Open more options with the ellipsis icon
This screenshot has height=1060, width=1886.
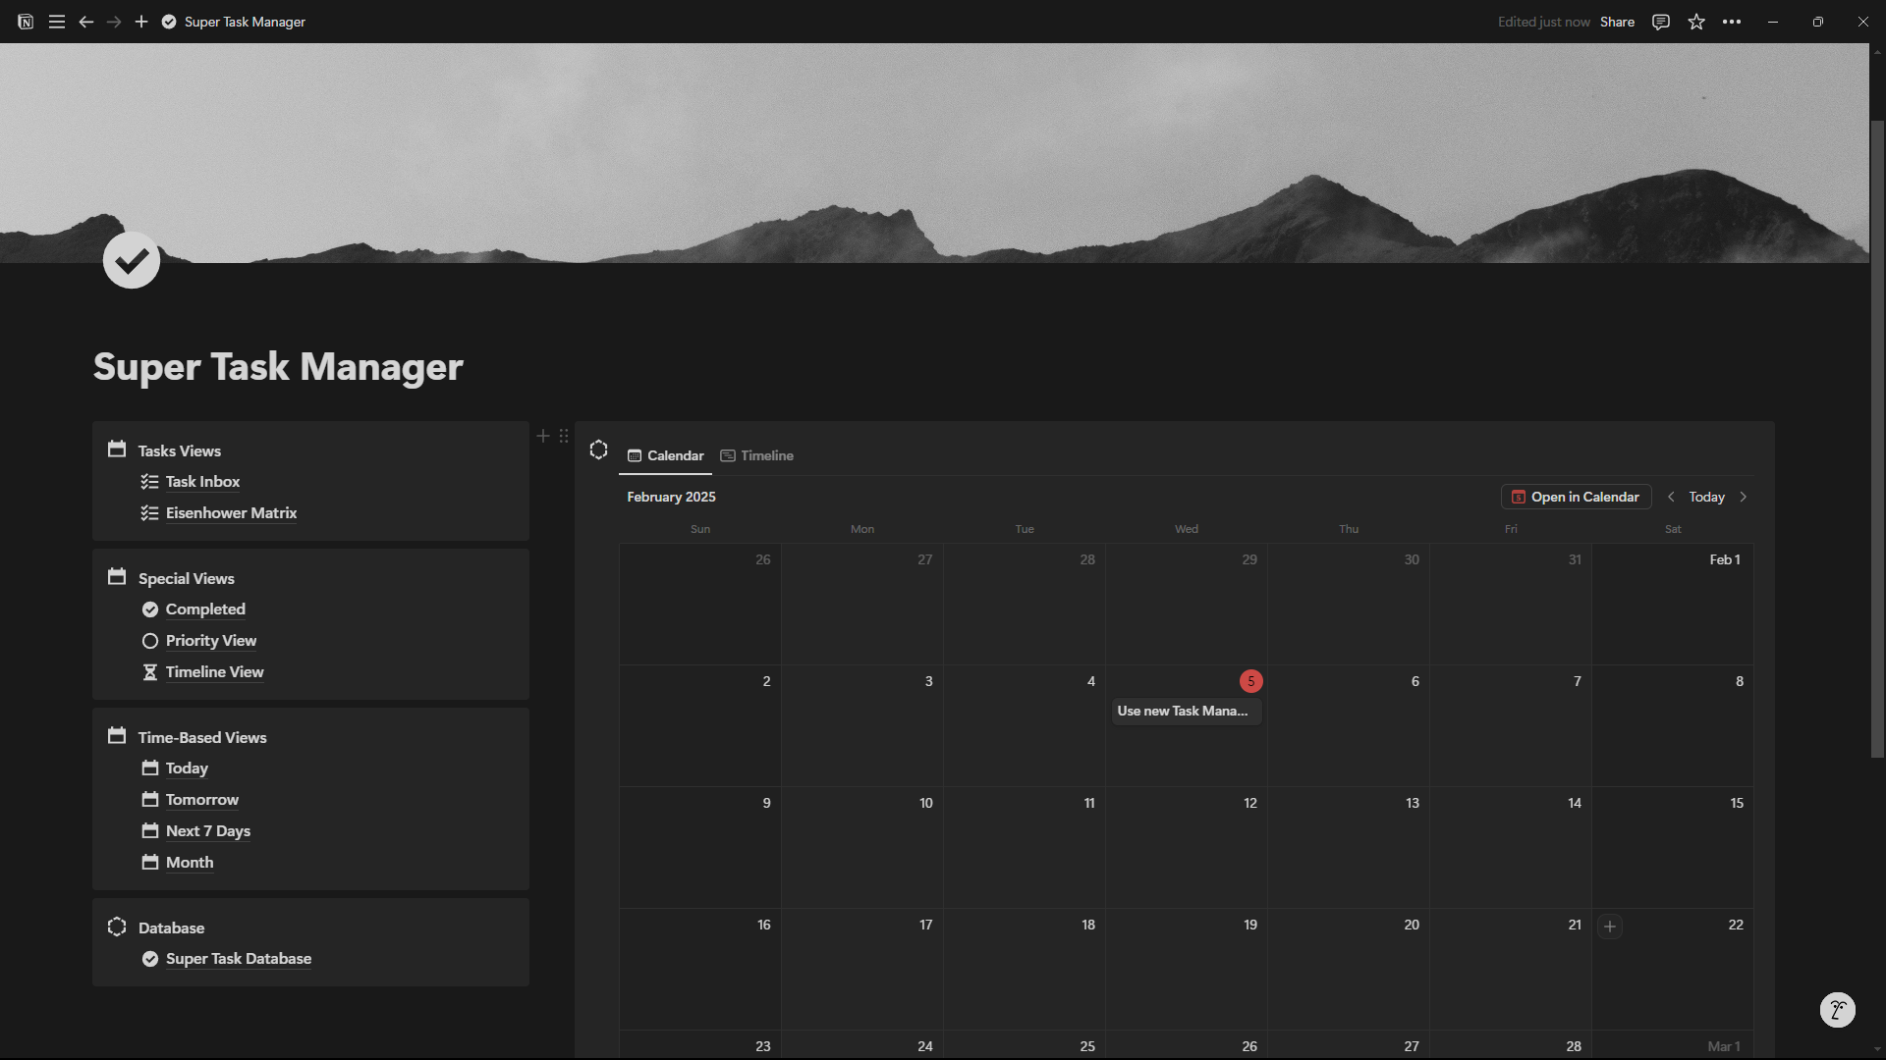tap(1732, 21)
